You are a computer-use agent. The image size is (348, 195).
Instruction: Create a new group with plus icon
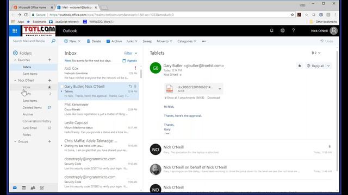coord(49,141)
